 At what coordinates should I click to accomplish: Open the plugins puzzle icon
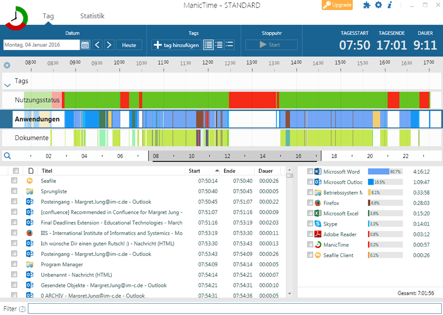[367, 5]
